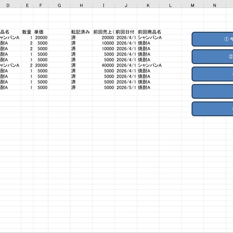The width and height of the screenshot is (233, 233).
Task: Select column J header
Action: [x=126, y=5]
